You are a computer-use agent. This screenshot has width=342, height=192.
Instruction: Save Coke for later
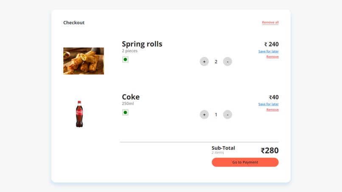269,104
